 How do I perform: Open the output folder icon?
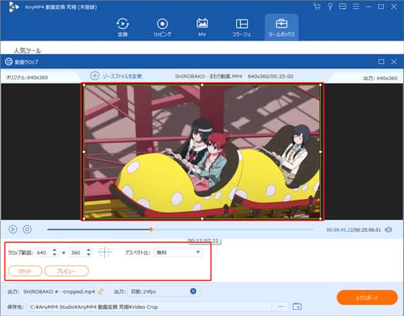click(x=297, y=307)
